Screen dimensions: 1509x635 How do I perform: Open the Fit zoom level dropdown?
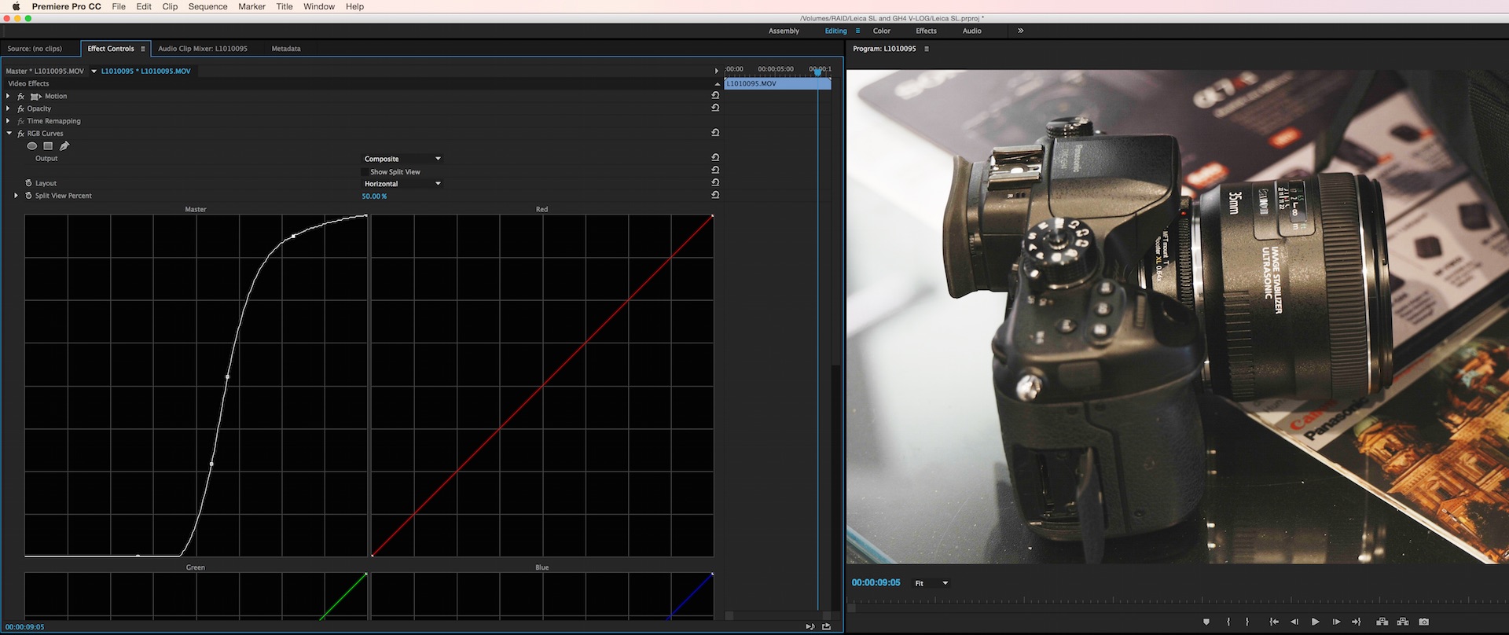coord(931,583)
